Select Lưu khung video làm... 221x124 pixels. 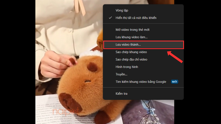point(131,37)
